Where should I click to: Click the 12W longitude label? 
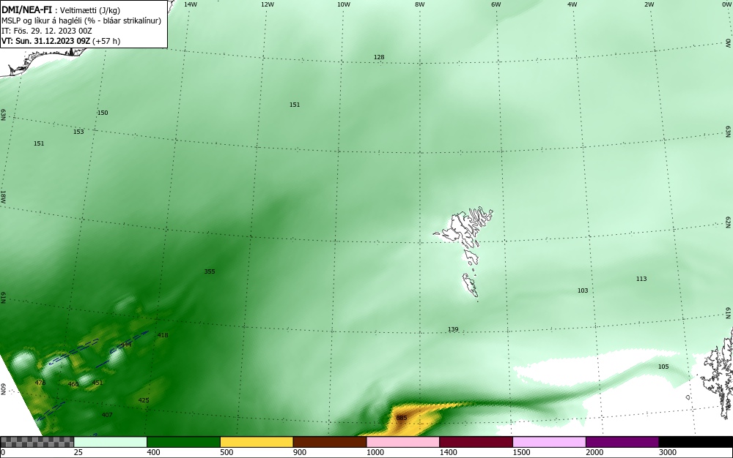point(267,4)
